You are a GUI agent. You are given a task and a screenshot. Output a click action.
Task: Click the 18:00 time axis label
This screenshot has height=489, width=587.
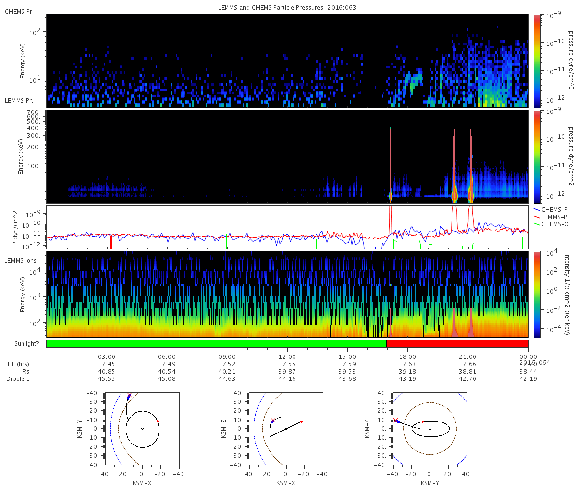tap(407, 357)
